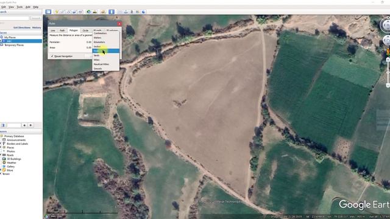Choose Kilometers from the units list
The image size is (390, 219).
coord(105,42)
